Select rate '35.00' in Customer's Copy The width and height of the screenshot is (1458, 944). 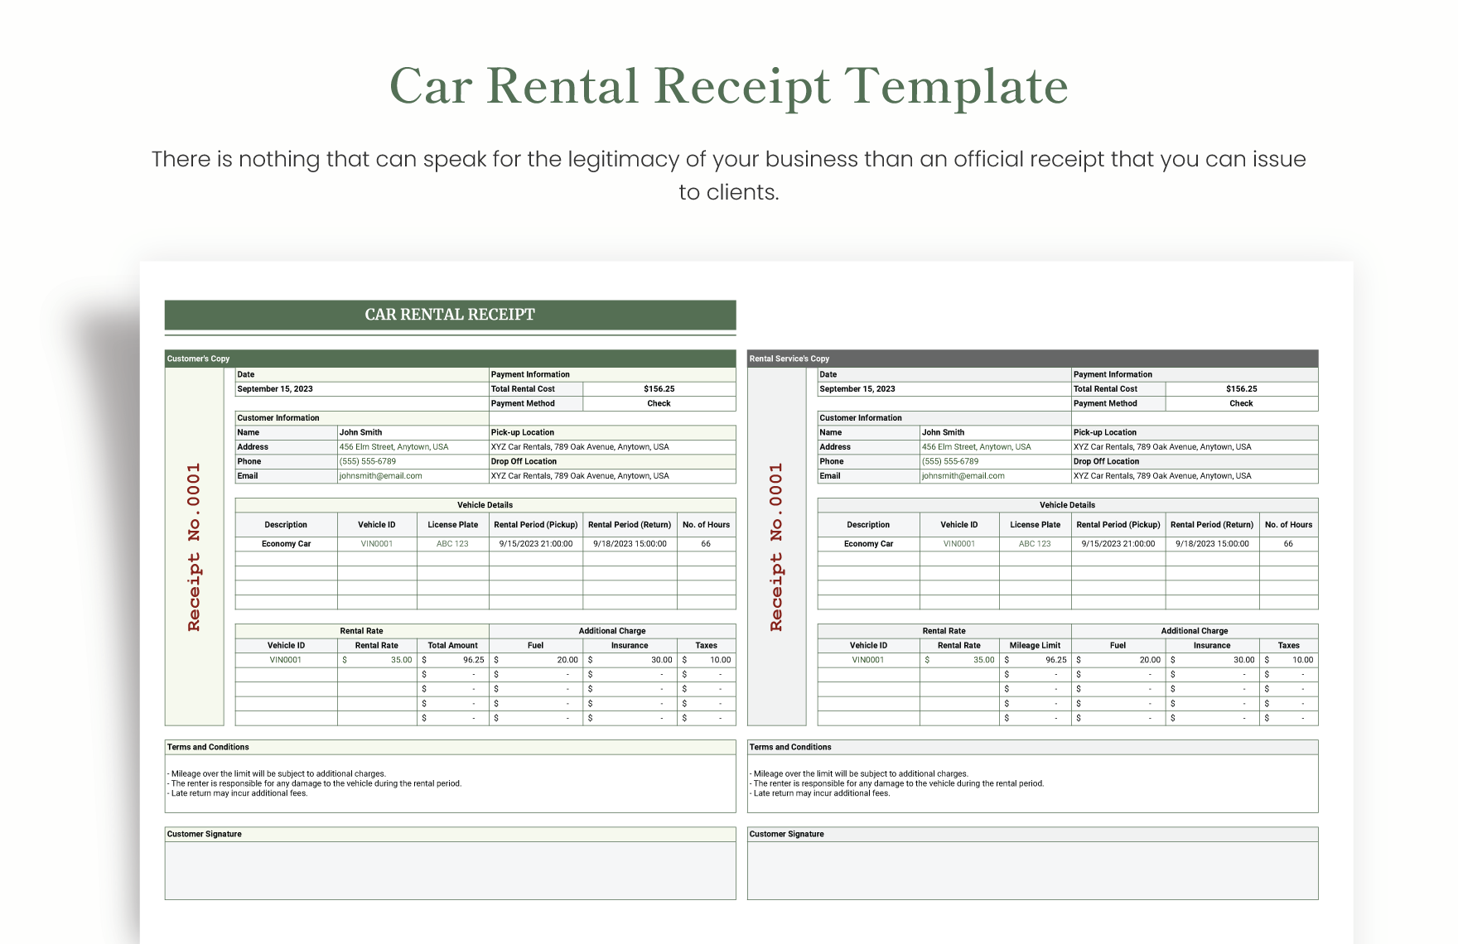click(x=401, y=661)
